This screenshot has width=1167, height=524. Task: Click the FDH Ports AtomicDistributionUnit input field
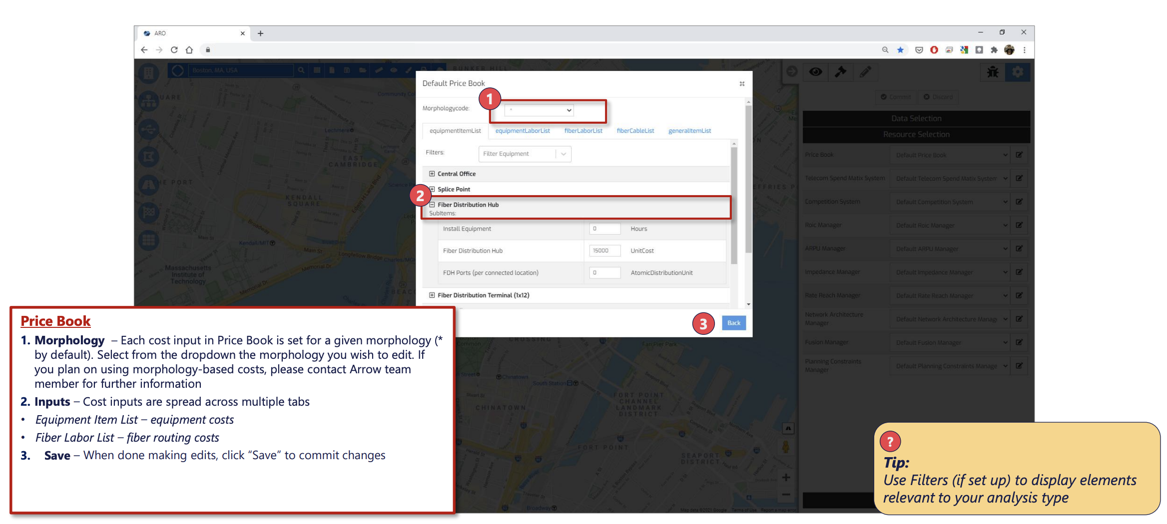604,272
